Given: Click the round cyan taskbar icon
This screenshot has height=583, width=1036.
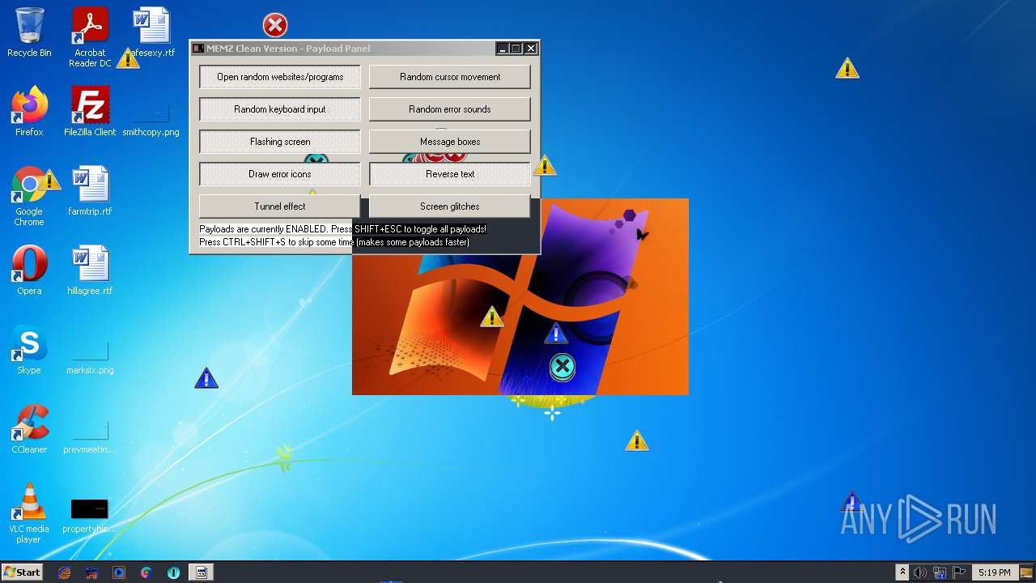Looking at the screenshot, I should point(173,572).
